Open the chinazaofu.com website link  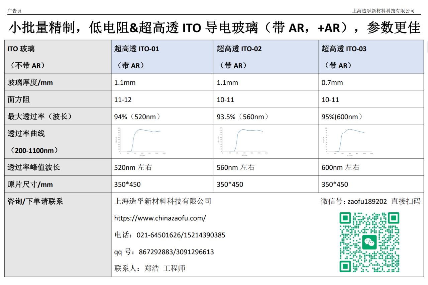pos(160,218)
